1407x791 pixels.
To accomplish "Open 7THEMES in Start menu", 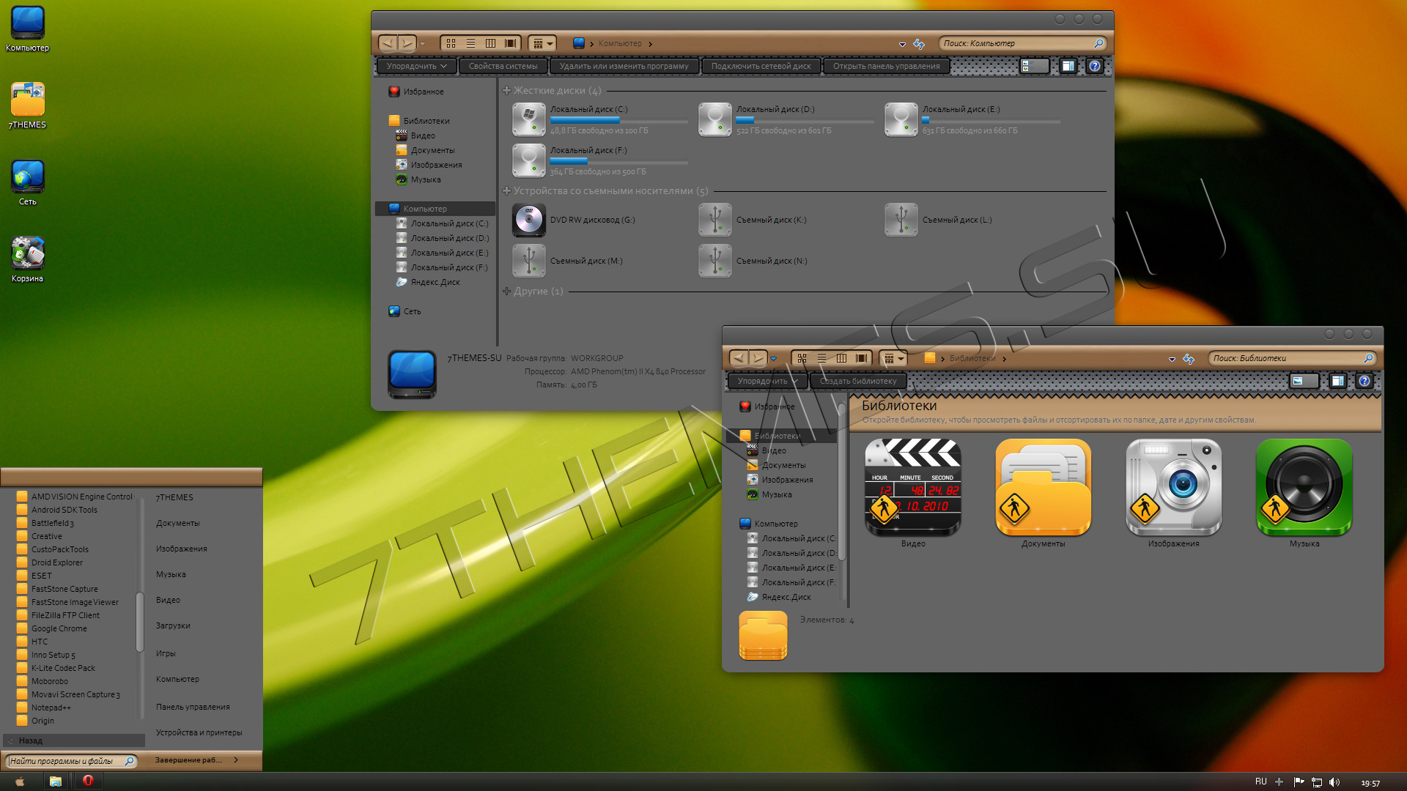I will [x=174, y=497].
